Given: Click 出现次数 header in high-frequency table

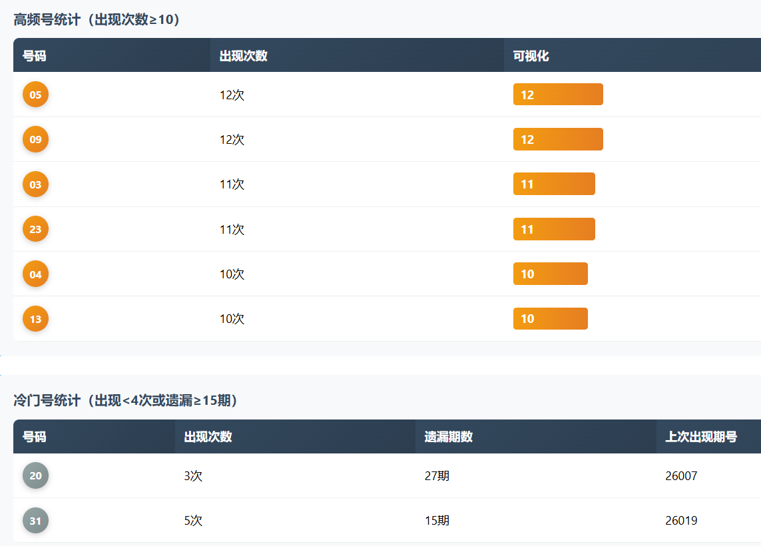Looking at the screenshot, I should coord(244,56).
